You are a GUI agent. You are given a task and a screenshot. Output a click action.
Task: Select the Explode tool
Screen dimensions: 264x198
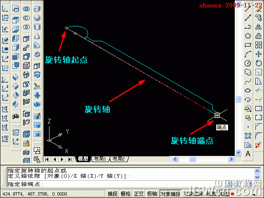tap(259, 145)
